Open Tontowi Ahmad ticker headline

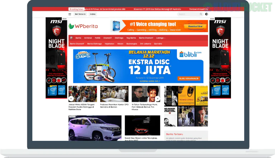pyautogui.click(x=199, y=9)
